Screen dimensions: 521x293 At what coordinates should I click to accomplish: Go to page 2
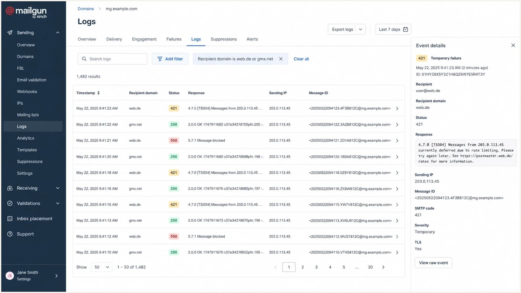303,267
